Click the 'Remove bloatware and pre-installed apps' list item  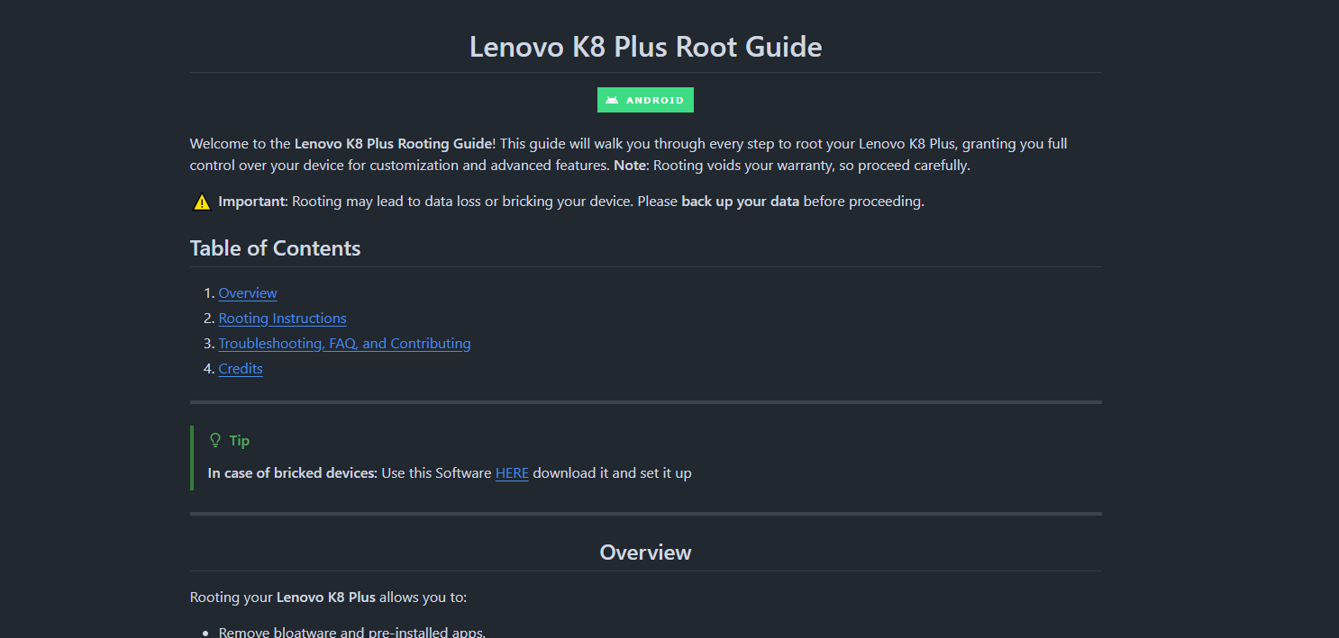(x=351, y=631)
